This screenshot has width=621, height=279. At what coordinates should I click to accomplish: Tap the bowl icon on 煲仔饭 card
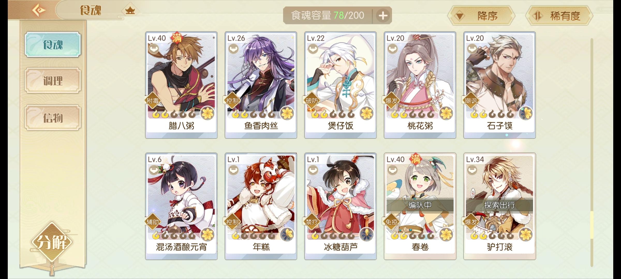tap(313, 48)
